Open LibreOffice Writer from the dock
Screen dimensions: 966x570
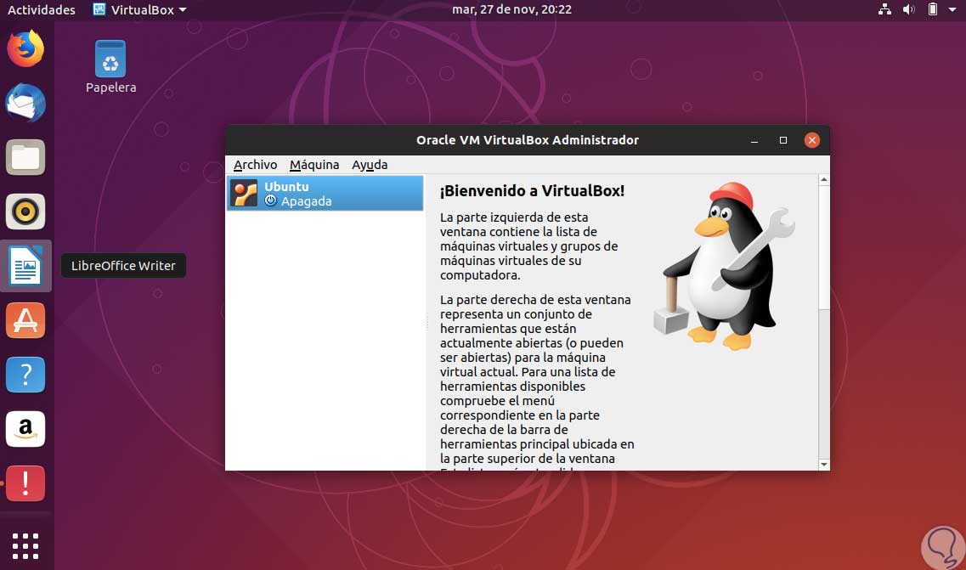(x=25, y=266)
